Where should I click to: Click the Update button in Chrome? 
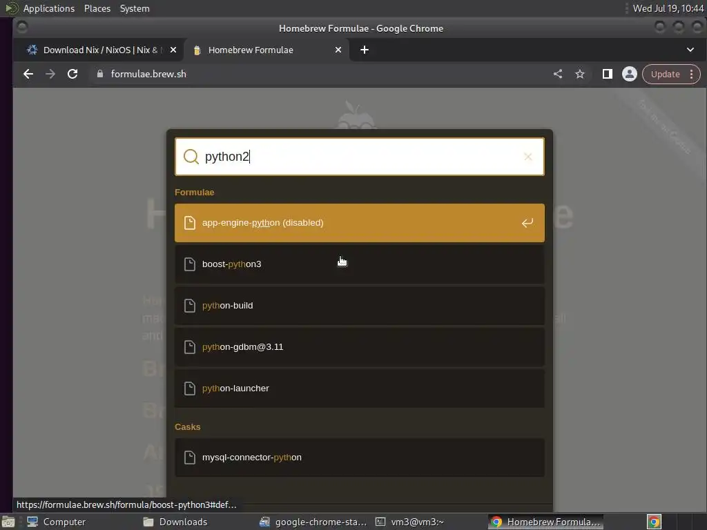(x=665, y=75)
